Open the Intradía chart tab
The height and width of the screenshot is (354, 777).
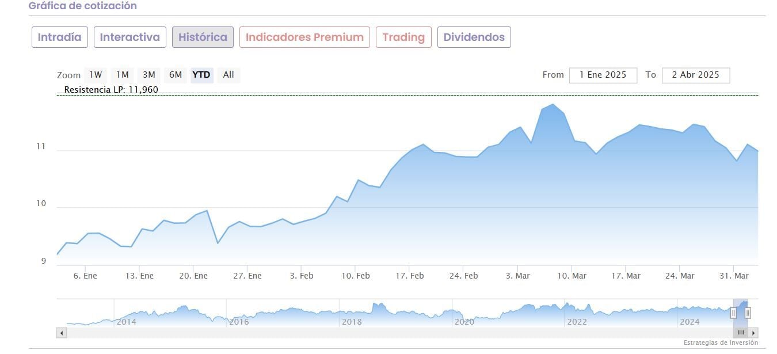click(x=60, y=37)
